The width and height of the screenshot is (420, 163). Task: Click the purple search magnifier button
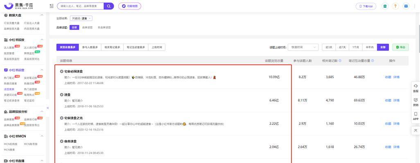point(109,6)
